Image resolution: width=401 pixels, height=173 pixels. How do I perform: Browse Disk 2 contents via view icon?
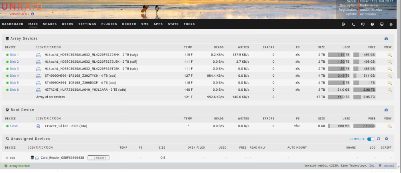point(389,62)
